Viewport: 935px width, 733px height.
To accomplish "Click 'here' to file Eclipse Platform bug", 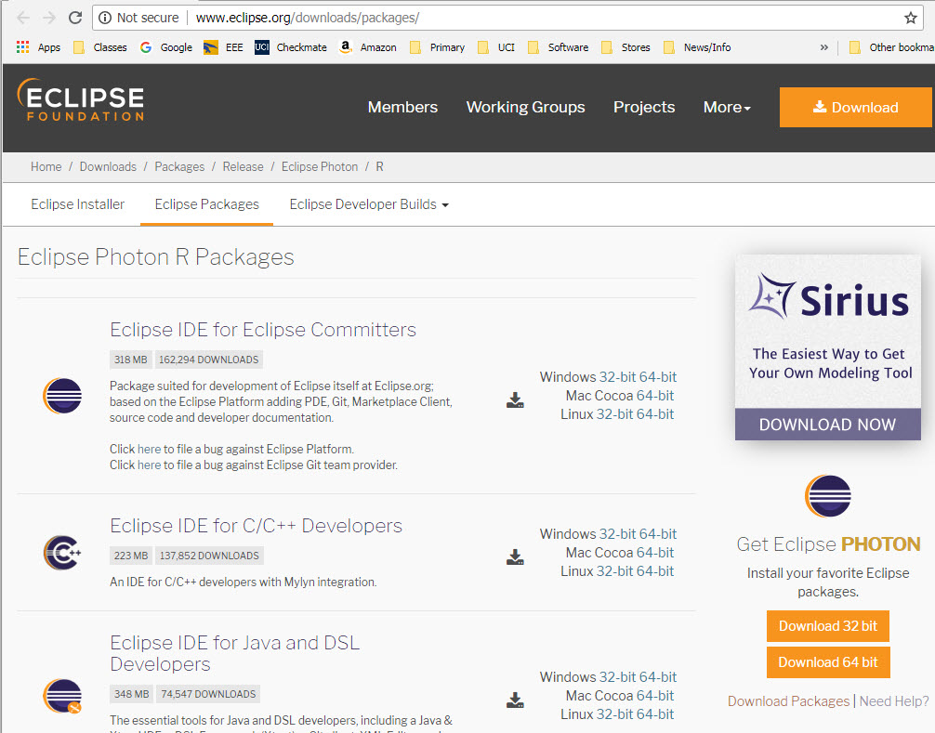I will tap(149, 449).
